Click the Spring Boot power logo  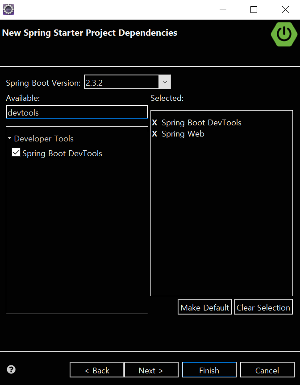coord(284,34)
